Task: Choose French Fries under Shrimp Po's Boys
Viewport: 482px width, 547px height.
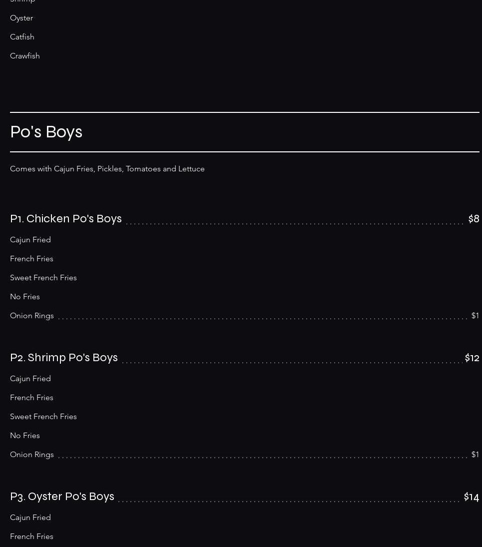Action: (31, 398)
